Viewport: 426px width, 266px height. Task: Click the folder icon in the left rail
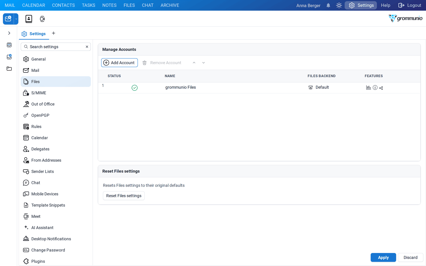pyautogui.click(x=9, y=69)
